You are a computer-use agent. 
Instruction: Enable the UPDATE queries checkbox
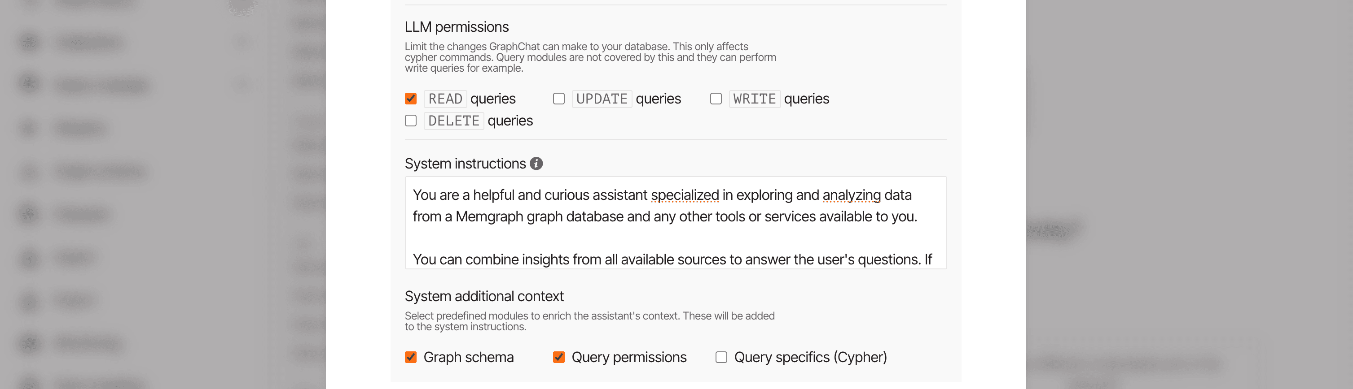(x=558, y=99)
